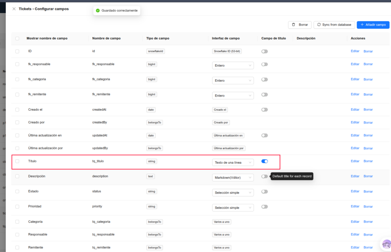Edit the Remitente field
Image resolution: width=391 pixels, height=252 pixels.
pos(355,247)
